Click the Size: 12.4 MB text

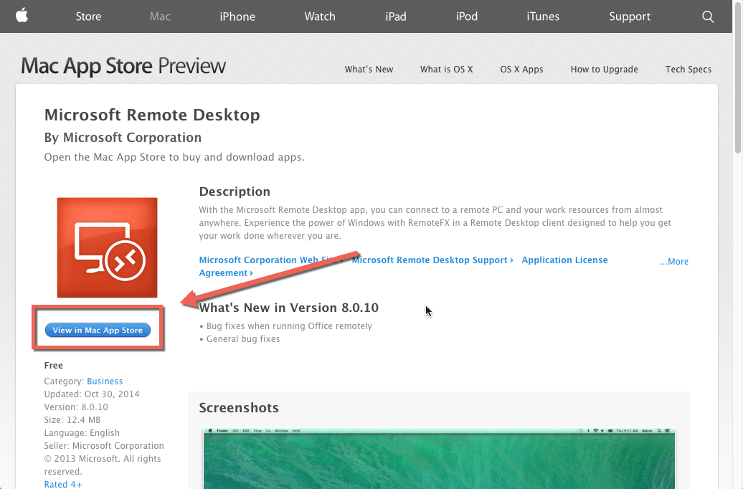pyautogui.click(x=72, y=420)
